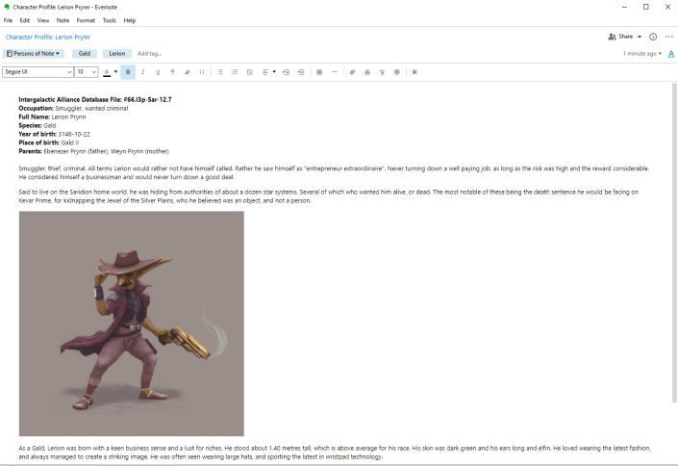Maximize the Evernote window
678x466 pixels.
tap(646, 7)
